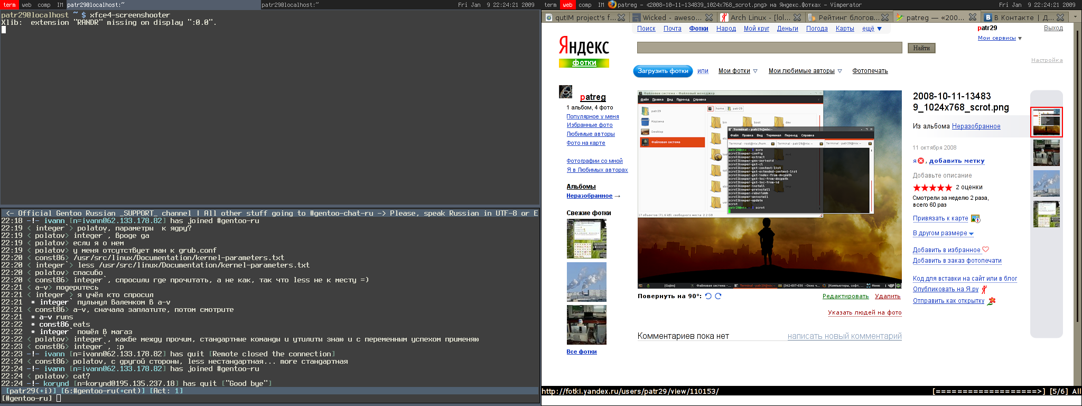Screen dimensions: 1082x406
Task: Select 'comp' tag on left screen taskbar
Action: point(44,4)
